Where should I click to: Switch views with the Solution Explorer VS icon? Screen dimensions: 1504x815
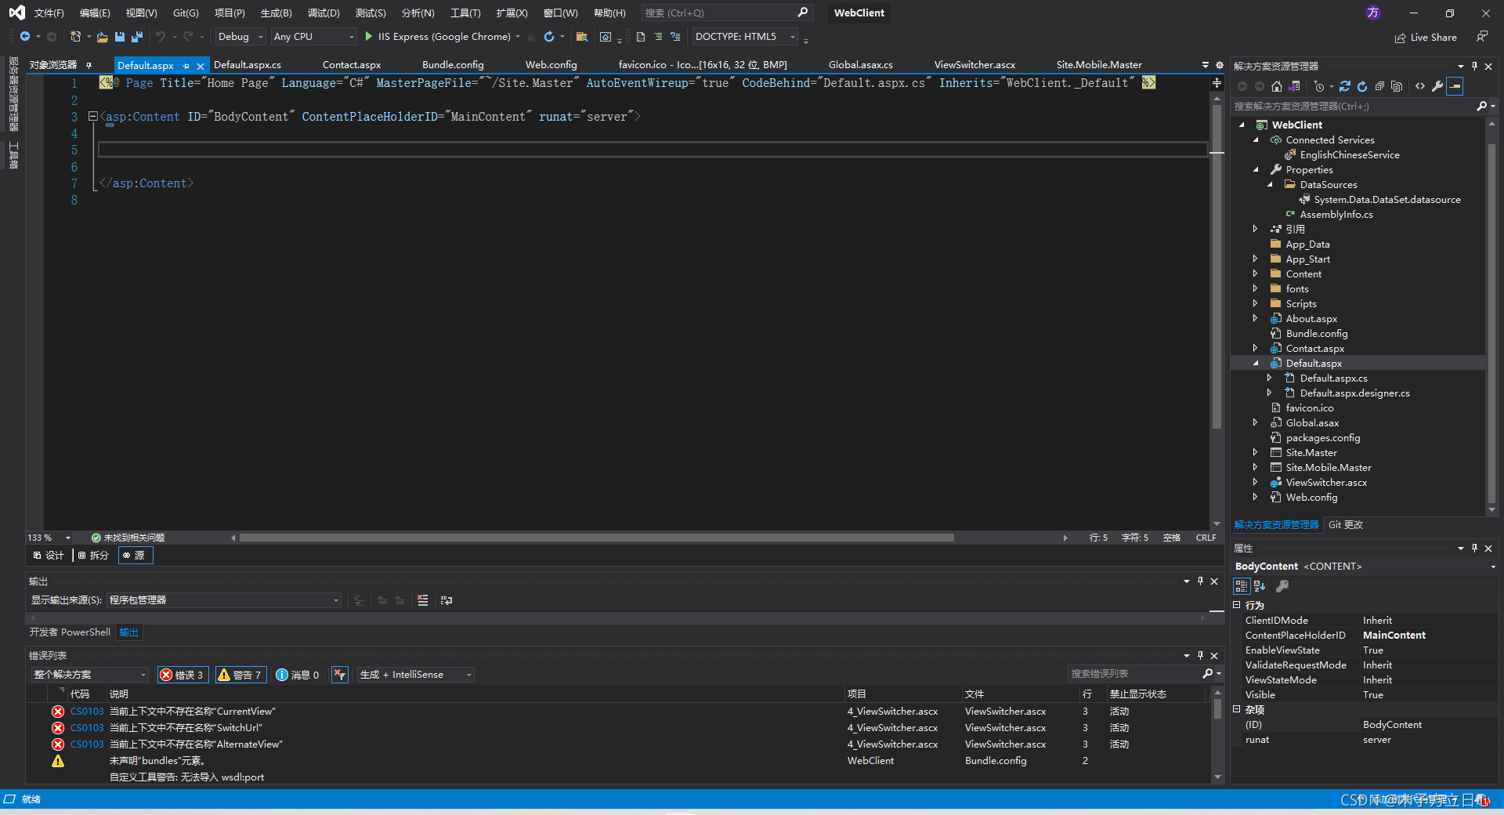pos(1294,86)
